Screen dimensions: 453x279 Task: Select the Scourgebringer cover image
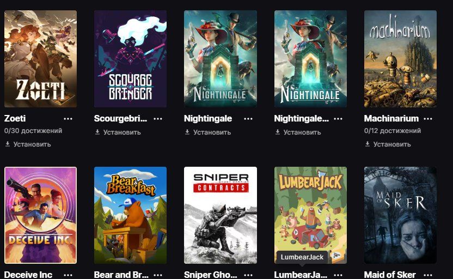130,59
